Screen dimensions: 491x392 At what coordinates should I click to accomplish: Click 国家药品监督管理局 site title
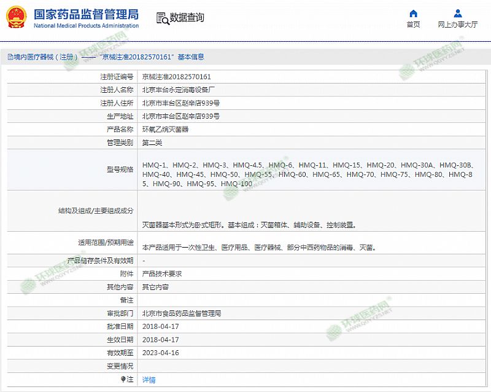(86, 14)
